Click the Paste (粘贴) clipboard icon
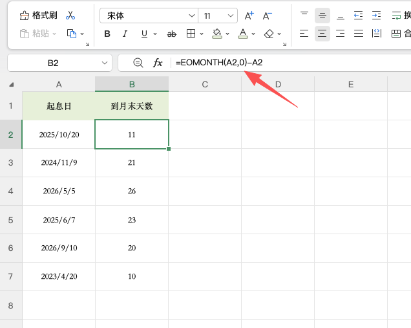Image resolution: width=411 pixels, height=328 pixels. coord(25,34)
